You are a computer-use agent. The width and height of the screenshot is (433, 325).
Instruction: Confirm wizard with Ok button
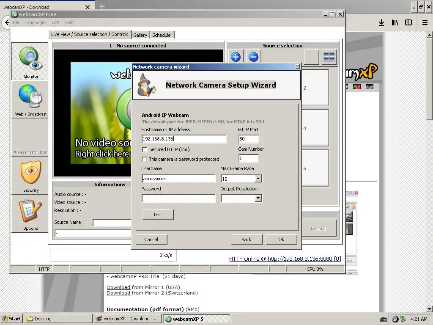(x=281, y=240)
